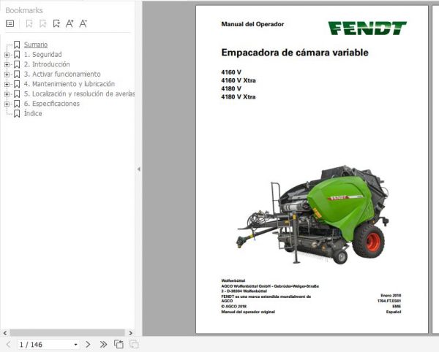Go to 3. Activar funcionamiento

tap(62, 74)
